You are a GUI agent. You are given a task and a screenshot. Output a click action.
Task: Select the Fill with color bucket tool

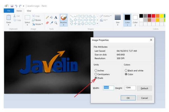point(52,17)
